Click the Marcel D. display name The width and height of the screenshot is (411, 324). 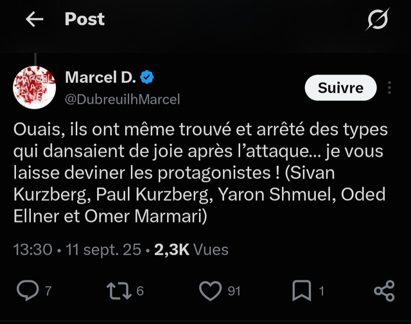pos(100,77)
